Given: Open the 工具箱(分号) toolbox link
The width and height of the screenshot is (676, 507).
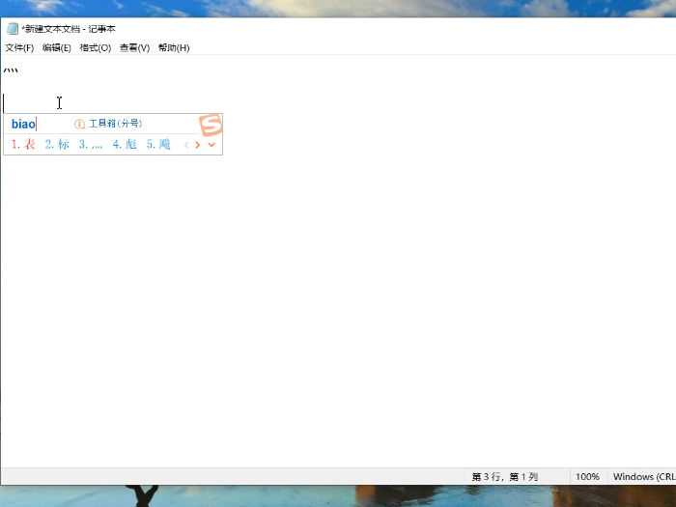Looking at the screenshot, I should tap(115, 125).
